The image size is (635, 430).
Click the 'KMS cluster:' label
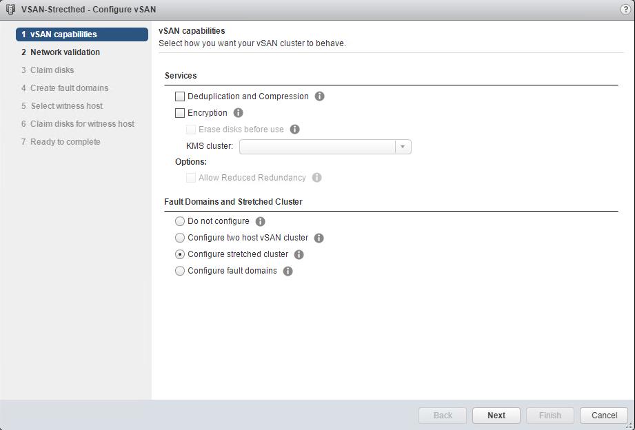210,146
